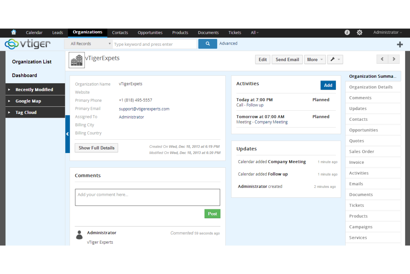Collapse the left sidebar panel
Screen dimensions: 410x274
coord(67,134)
